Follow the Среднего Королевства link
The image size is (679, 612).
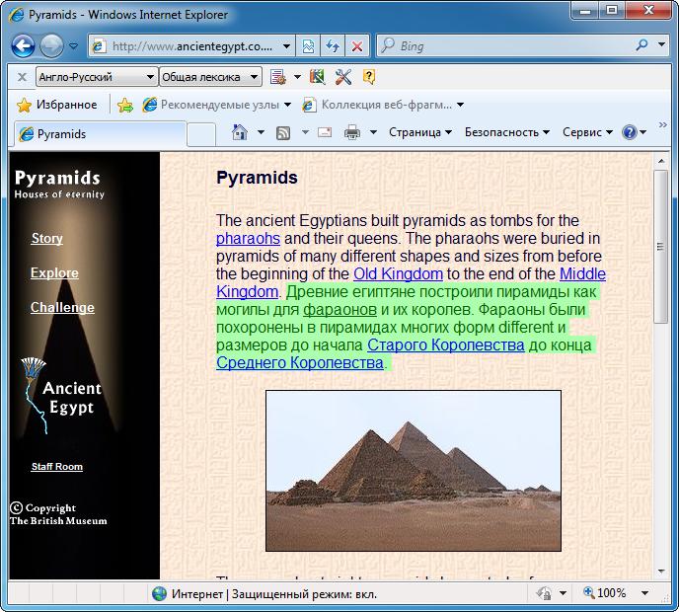pos(300,363)
